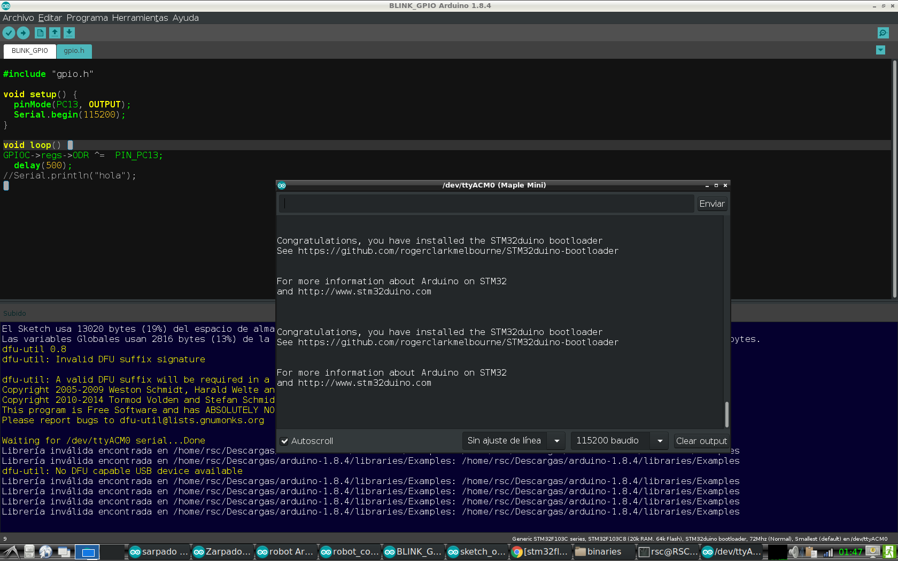Image resolution: width=898 pixels, height=561 pixels.
Task: Open the Programa menu
Action: tap(87, 18)
